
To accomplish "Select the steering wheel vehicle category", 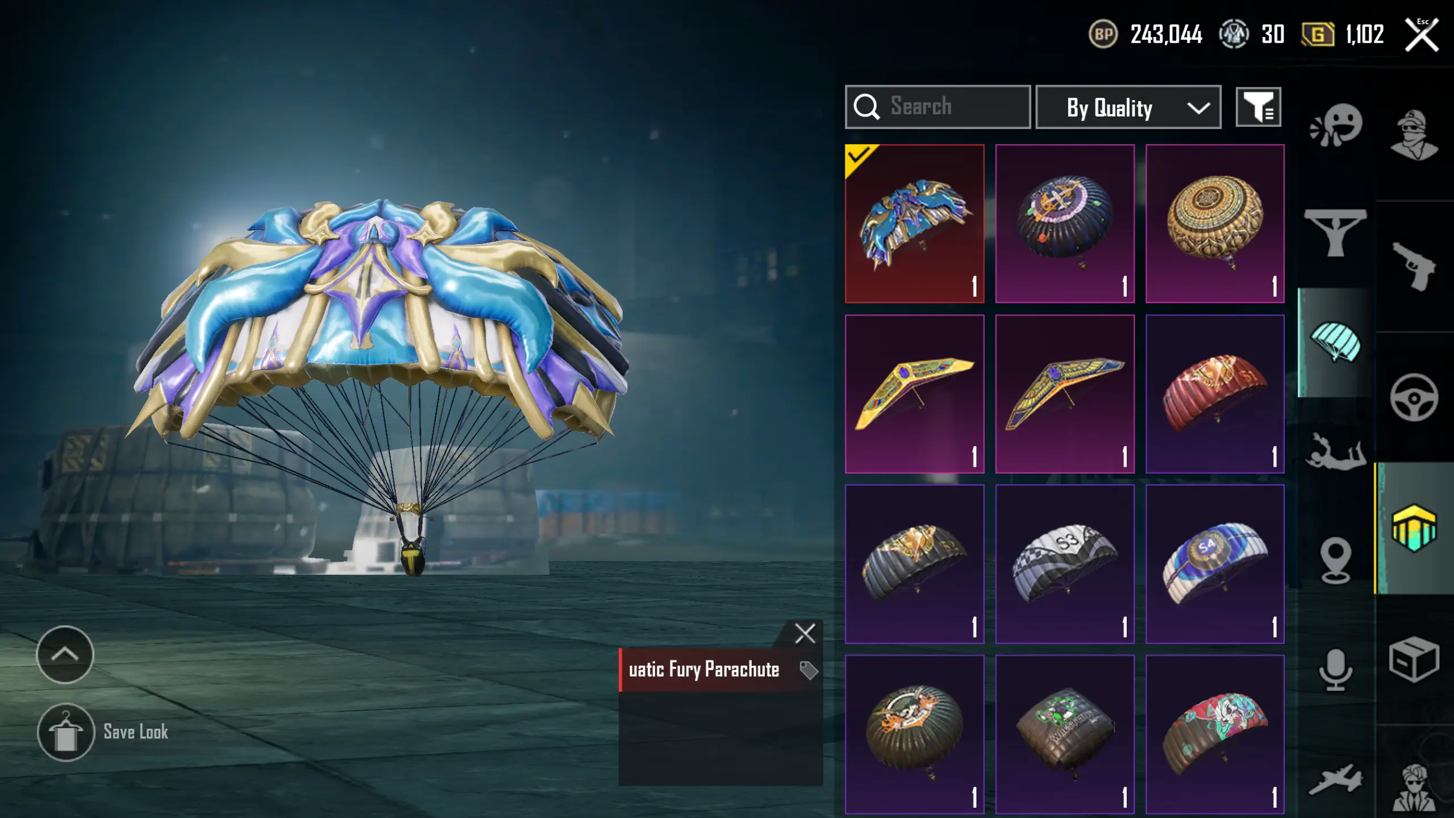I will coord(1414,397).
